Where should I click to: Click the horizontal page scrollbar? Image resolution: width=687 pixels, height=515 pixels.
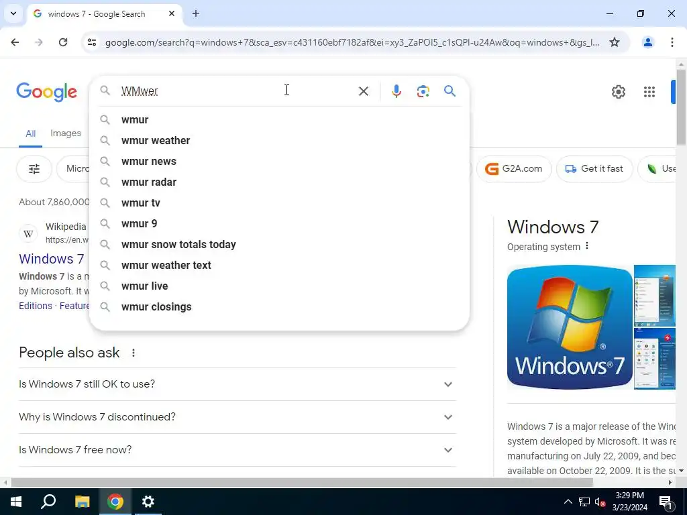[x=303, y=482]
